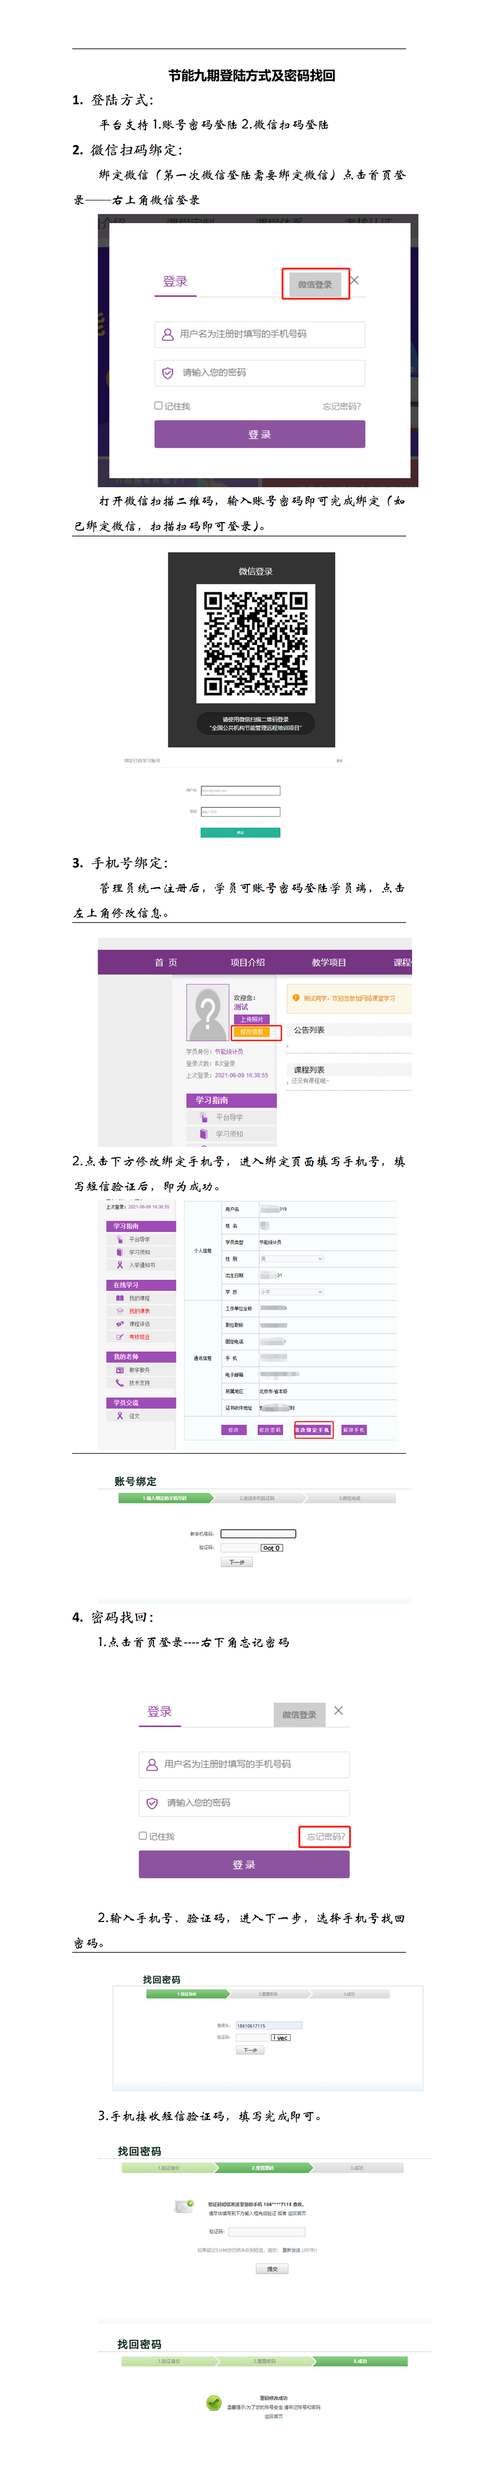This screenshot has width=478, height=2467.
Task: Click the login name field containing 18610617115
Action: click(269, 2026)
